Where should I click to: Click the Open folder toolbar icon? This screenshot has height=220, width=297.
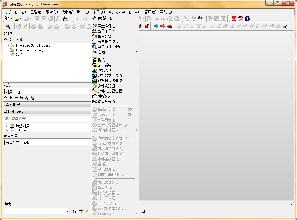coord(17,19)
